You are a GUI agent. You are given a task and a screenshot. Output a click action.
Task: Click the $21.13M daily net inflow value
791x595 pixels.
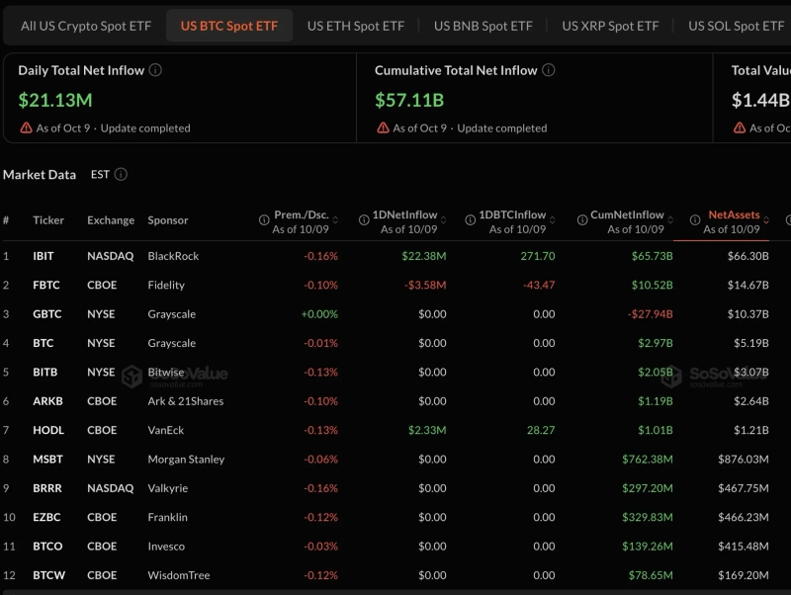(55, 100)
